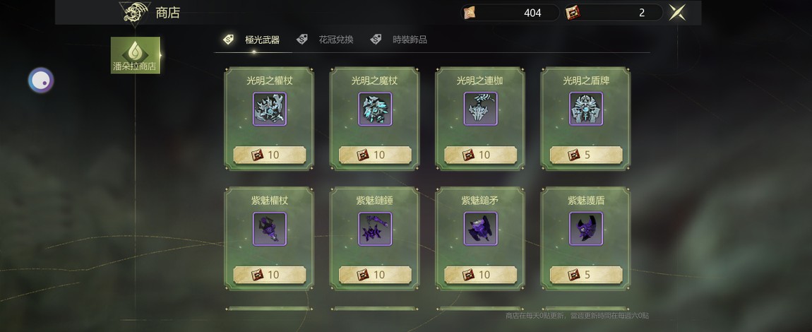Viewport: 812px width, 332px height.
Task: Buy 紫魅鏈錘 for 10 tokens
Action: pyautogui.click(x=375, y=275)
